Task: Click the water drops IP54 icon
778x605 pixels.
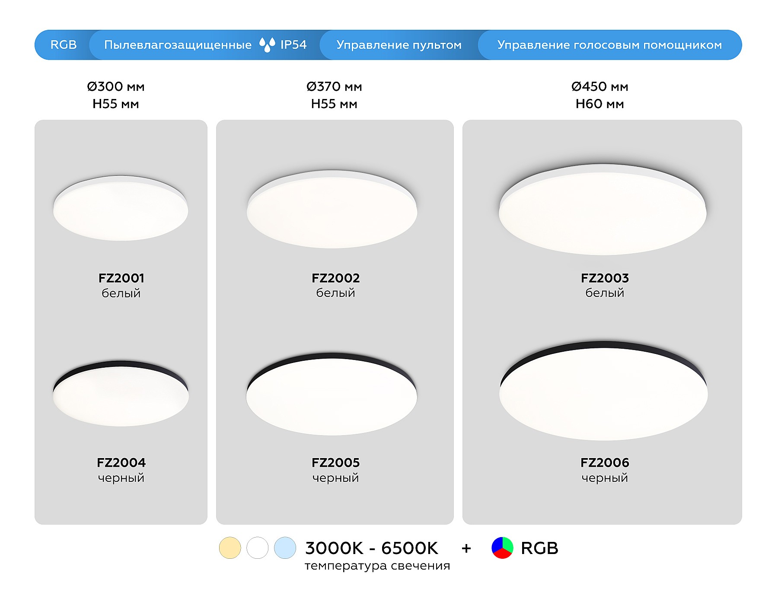Action: point(267,45)
